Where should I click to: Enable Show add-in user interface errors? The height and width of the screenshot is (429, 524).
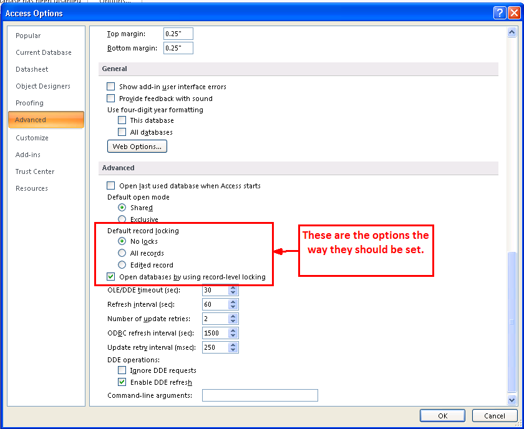(x=110, y=87)
